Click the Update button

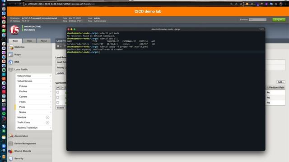click(x=60, y=73)
